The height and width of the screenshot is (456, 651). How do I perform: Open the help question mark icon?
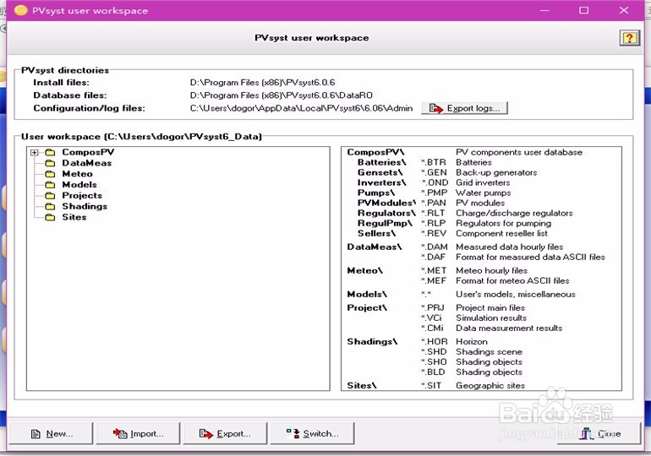click(x=629, y=38)
